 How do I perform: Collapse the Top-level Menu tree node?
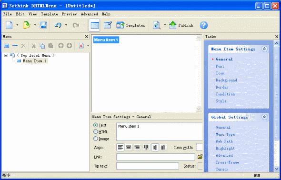pos(6,56)
